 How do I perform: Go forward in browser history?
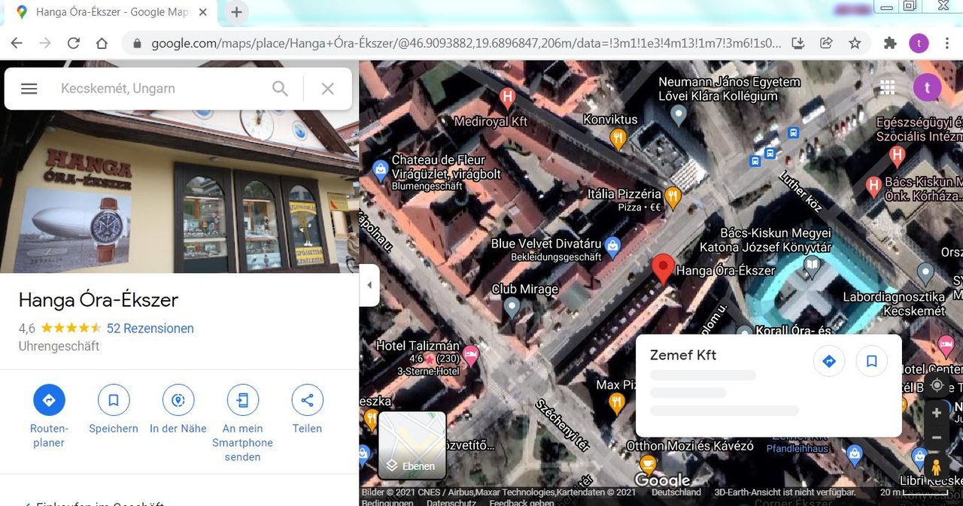(45, 43)
